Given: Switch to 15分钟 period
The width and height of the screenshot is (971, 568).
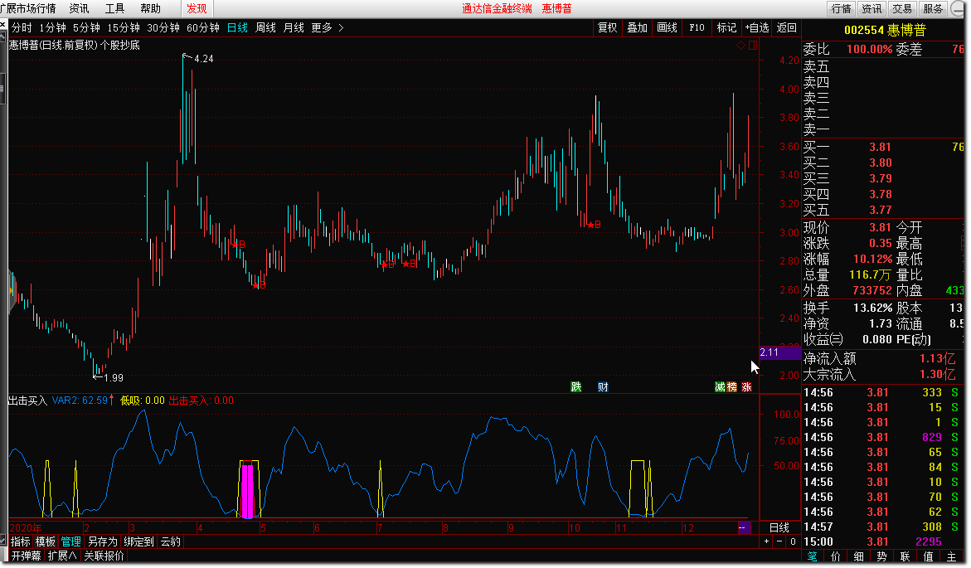Looking at the screenshot, I should [x=124, y=28].
